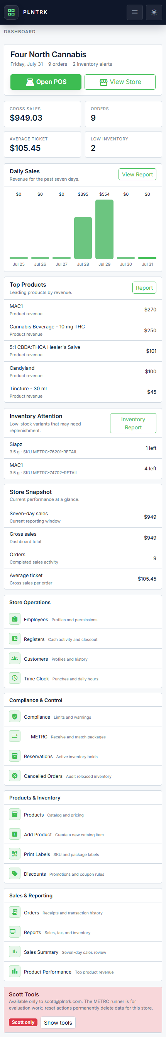
Task: Open the hamburger navigation menu
Action: (135, 12)
